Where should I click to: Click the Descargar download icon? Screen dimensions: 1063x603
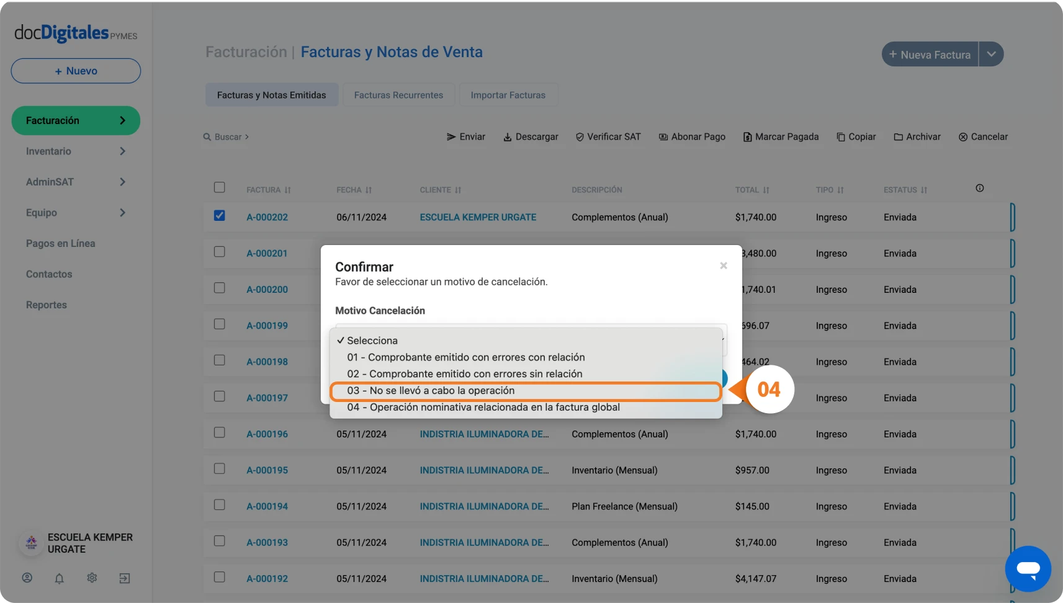[x=508, y=137]
